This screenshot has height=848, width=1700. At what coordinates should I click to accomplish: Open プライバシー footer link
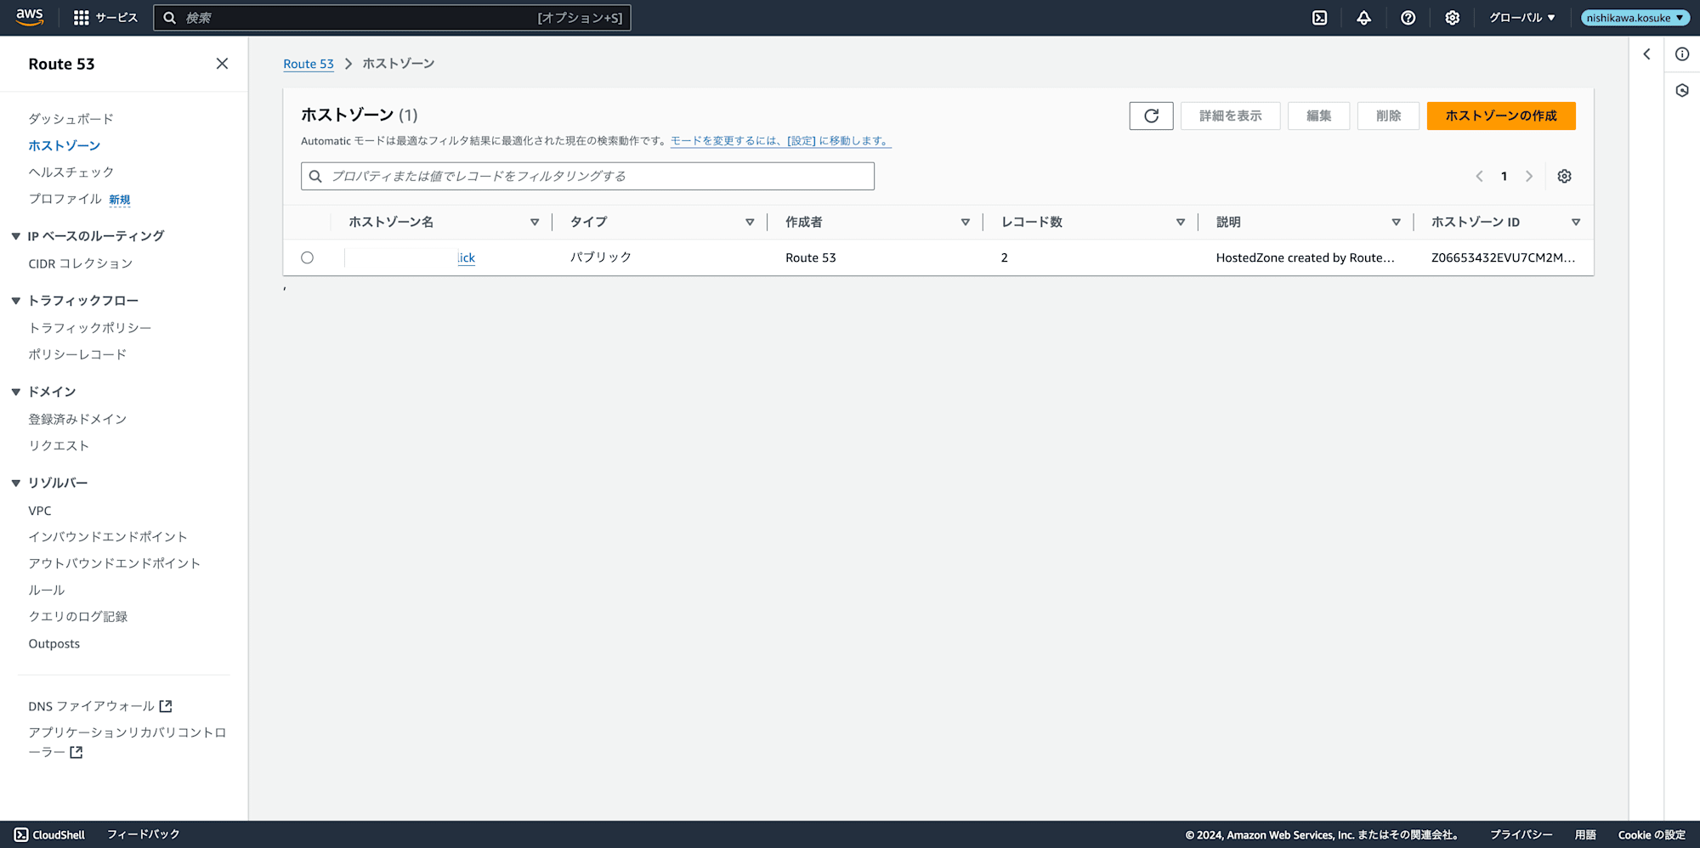click(x=1521, y=834)
